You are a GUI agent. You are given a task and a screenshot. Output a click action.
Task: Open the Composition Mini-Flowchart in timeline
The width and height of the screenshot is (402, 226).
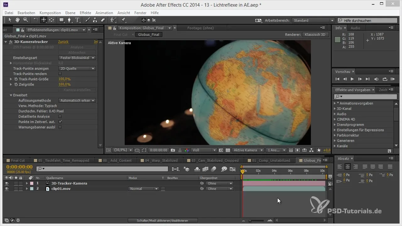coord(176,169)
